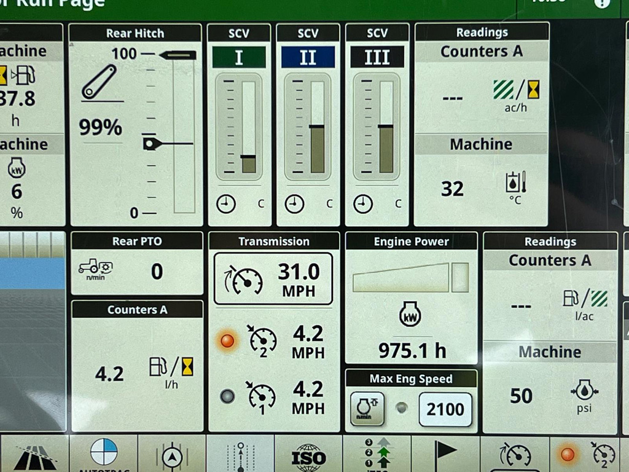Open SCV I timer settings

coord(226,203)
